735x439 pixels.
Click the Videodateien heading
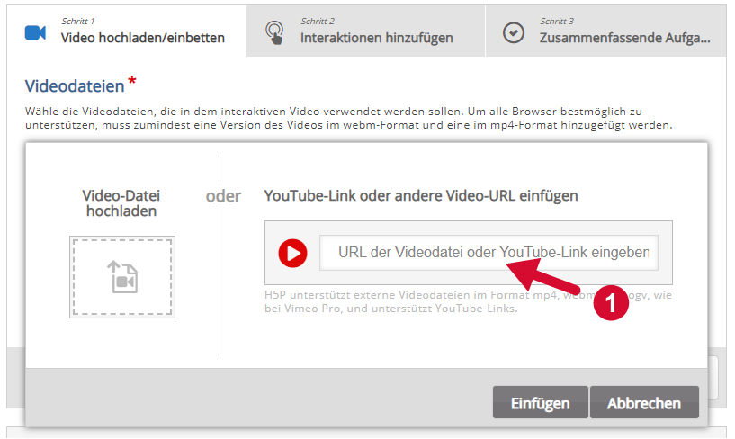pos(75,85)
